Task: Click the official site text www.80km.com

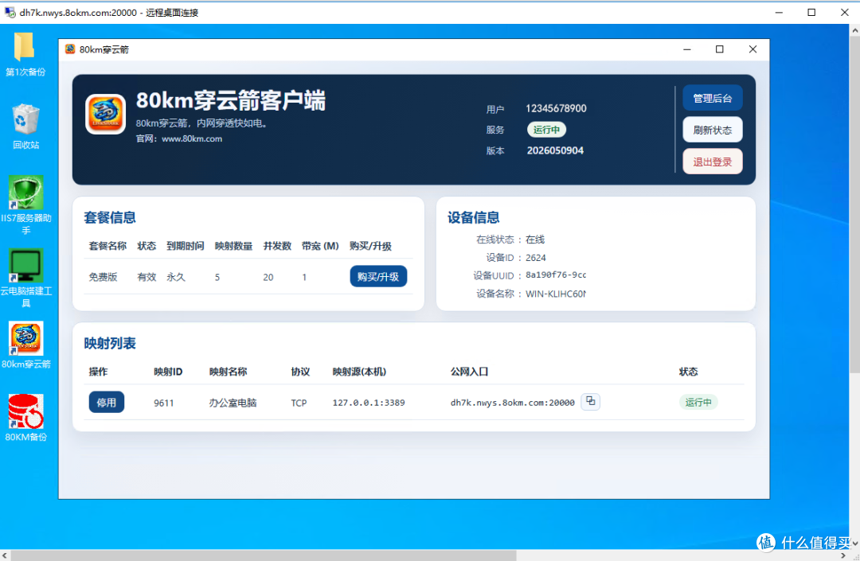Action: 192,139
